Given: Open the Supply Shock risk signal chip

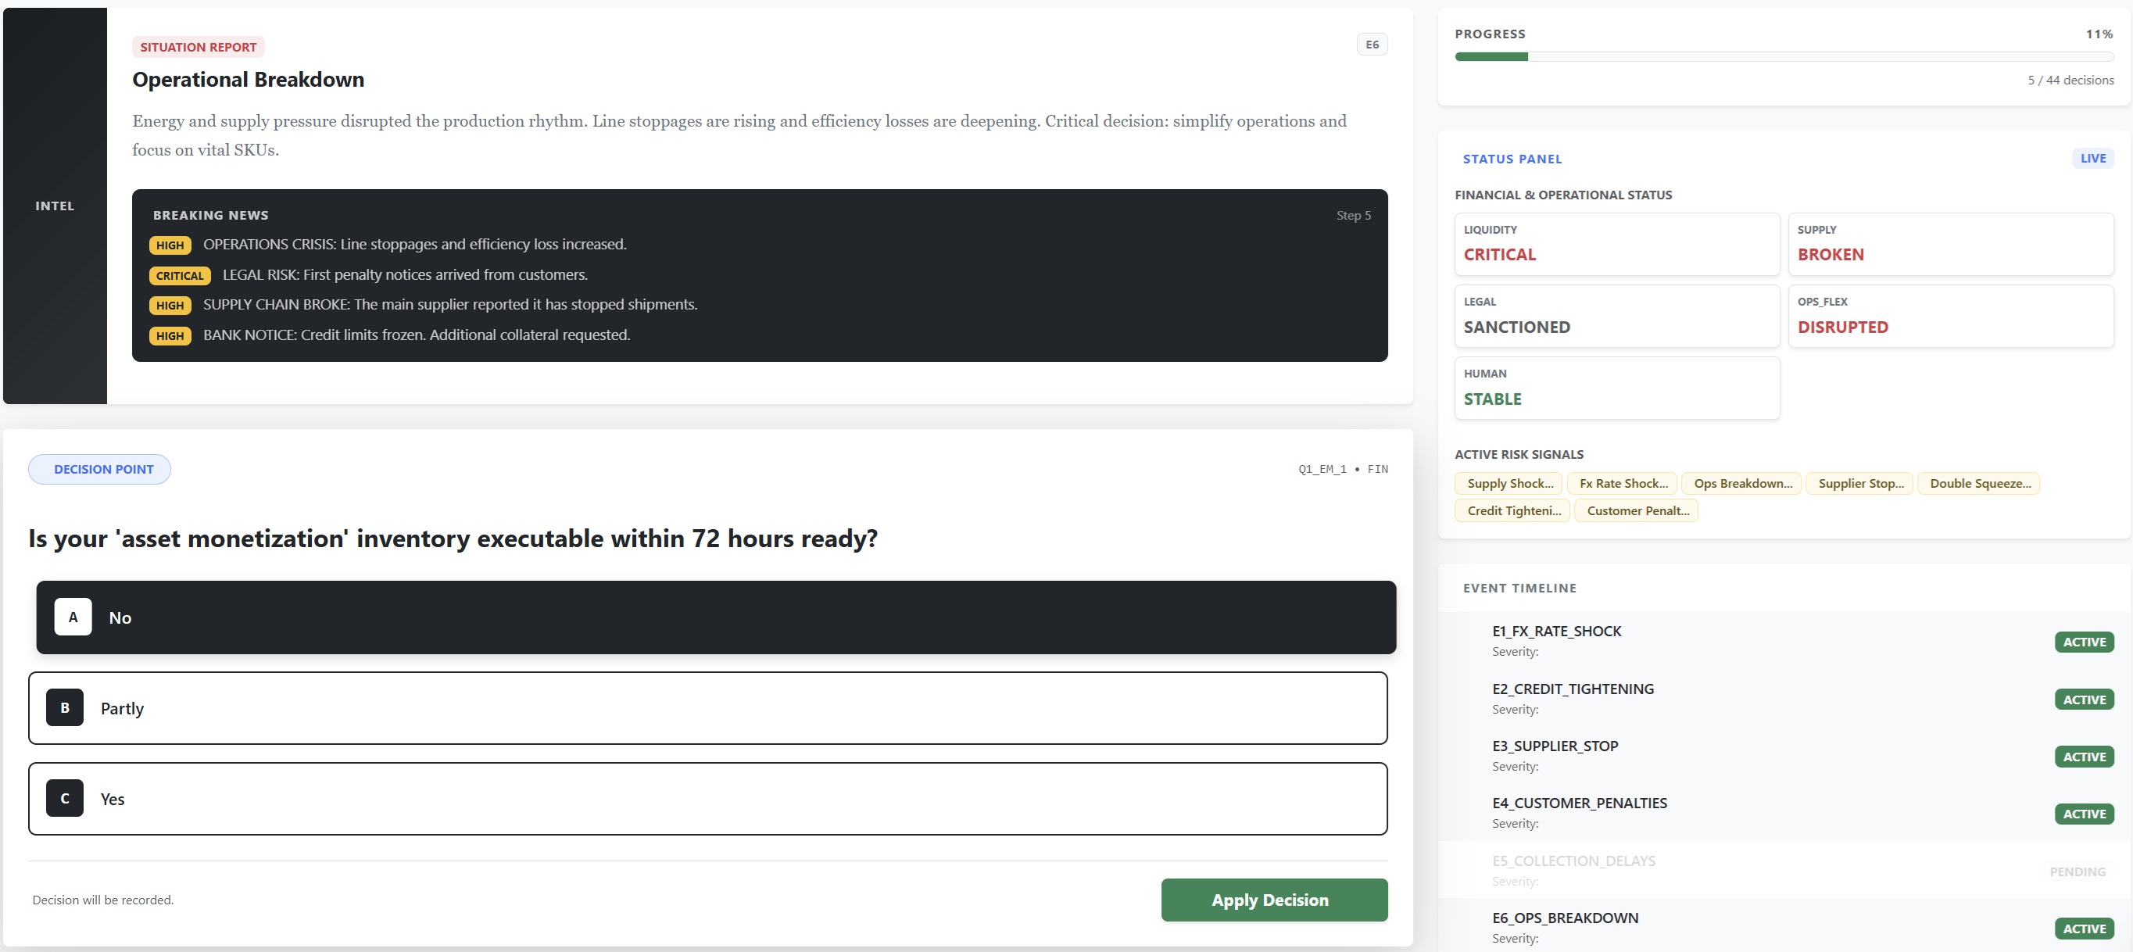Looking at the screenshot, I should (1508, 484).
